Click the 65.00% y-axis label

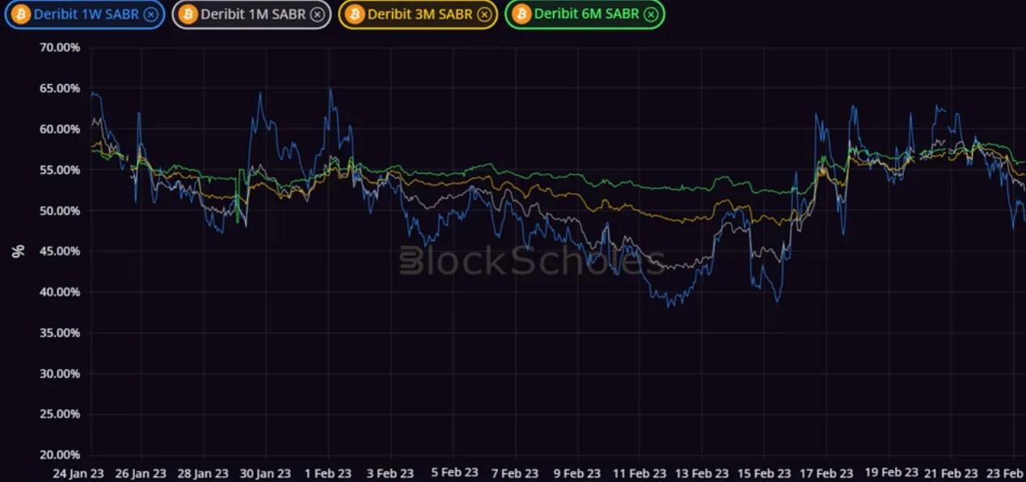point(60,88)
